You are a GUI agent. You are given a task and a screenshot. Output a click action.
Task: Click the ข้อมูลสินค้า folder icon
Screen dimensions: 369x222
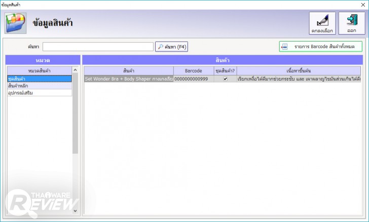click(x=15, y=23)
